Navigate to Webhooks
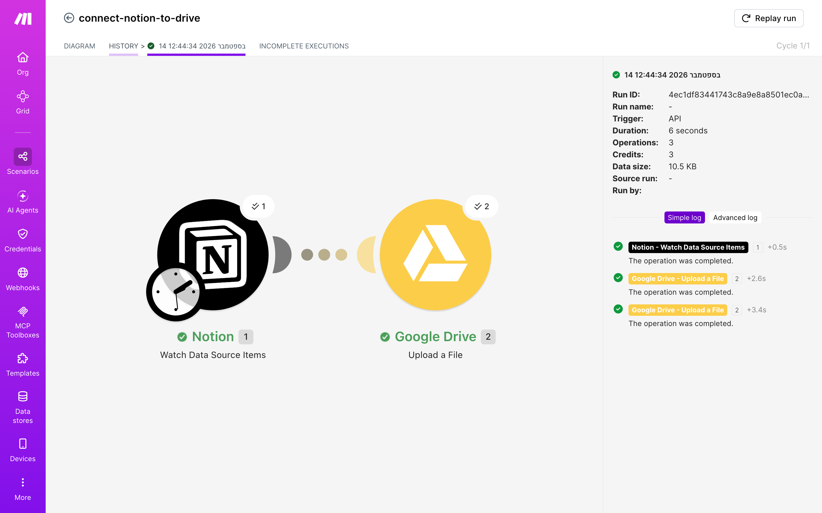Image resolution: width=822 pixels, height=513 pixels. coord(23,279)
